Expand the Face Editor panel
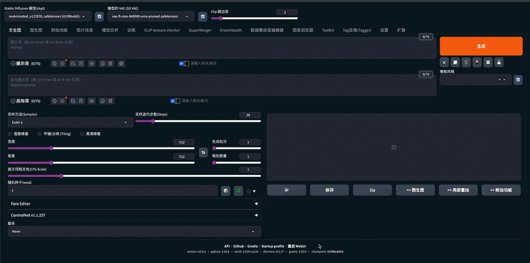This screenshot has height=263, width=530. click(x=134, y=204)
